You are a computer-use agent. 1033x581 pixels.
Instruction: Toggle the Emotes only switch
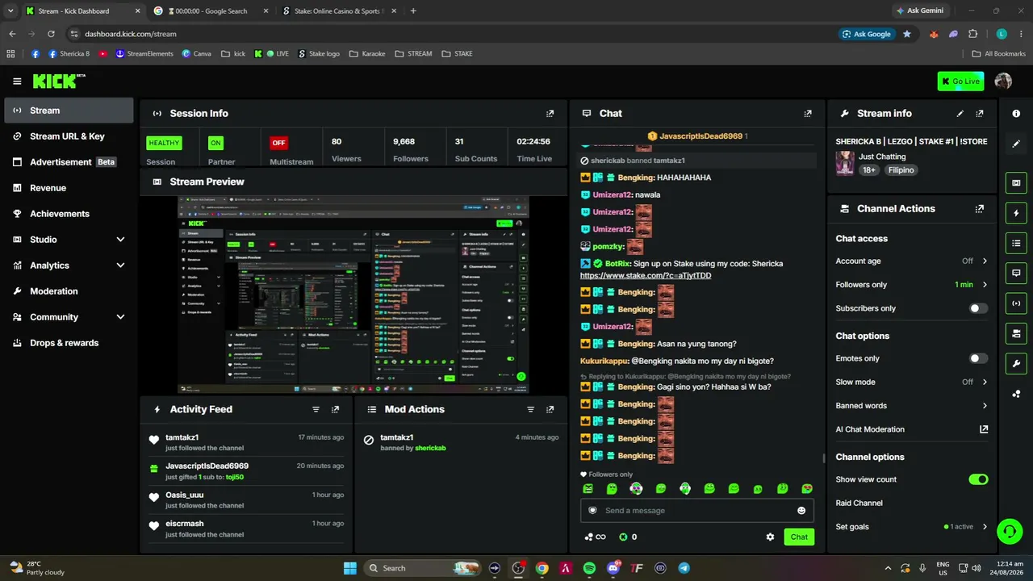pos(978,358)
